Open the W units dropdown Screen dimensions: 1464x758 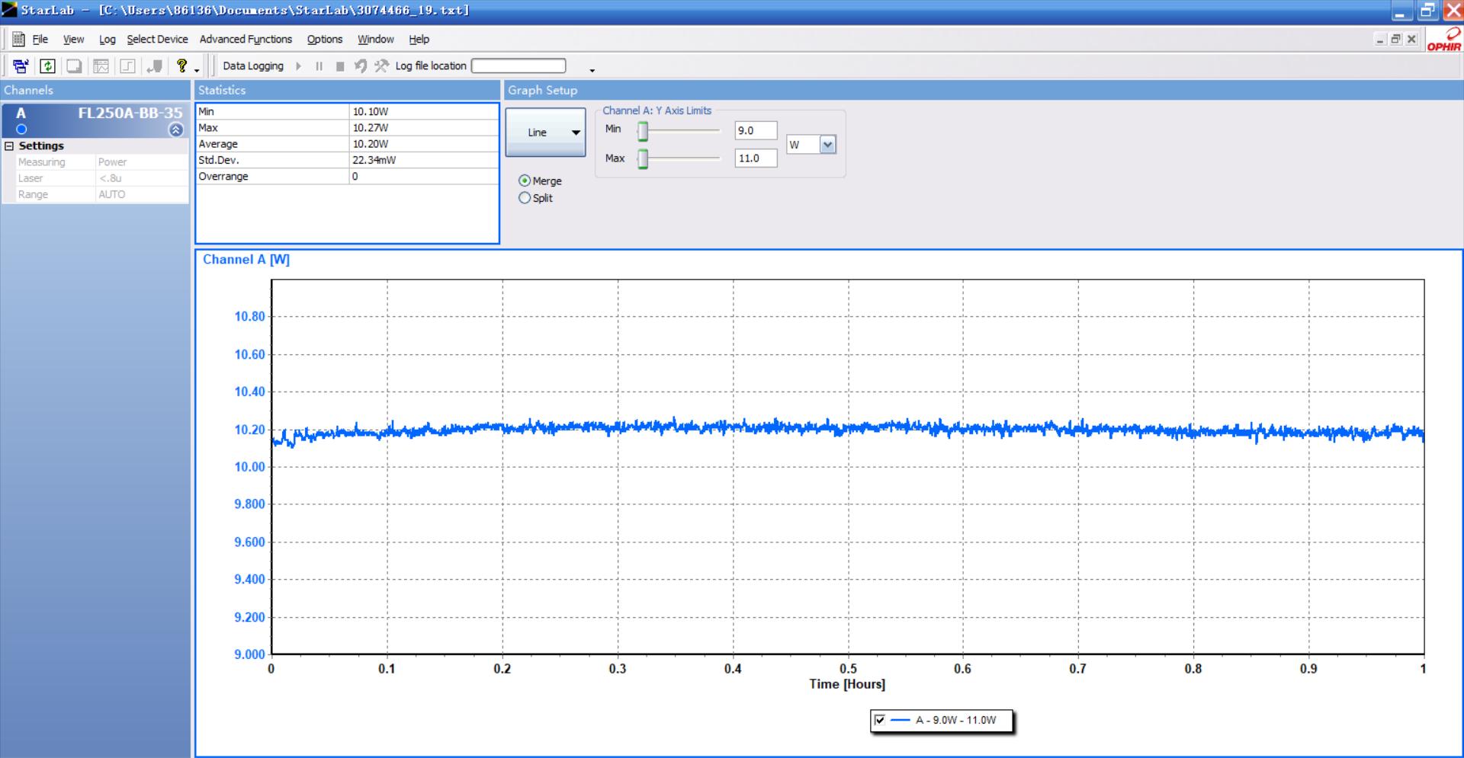(827, 145)
